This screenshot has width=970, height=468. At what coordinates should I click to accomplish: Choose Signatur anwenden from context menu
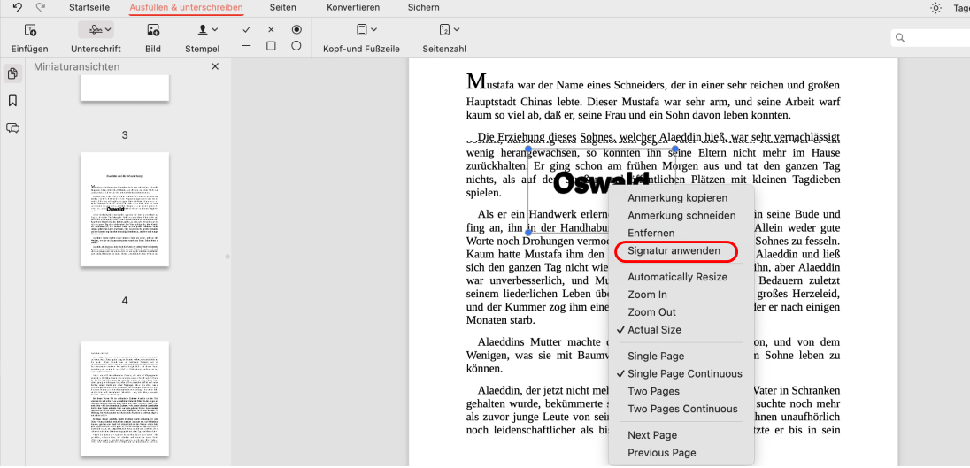point(674,250)
